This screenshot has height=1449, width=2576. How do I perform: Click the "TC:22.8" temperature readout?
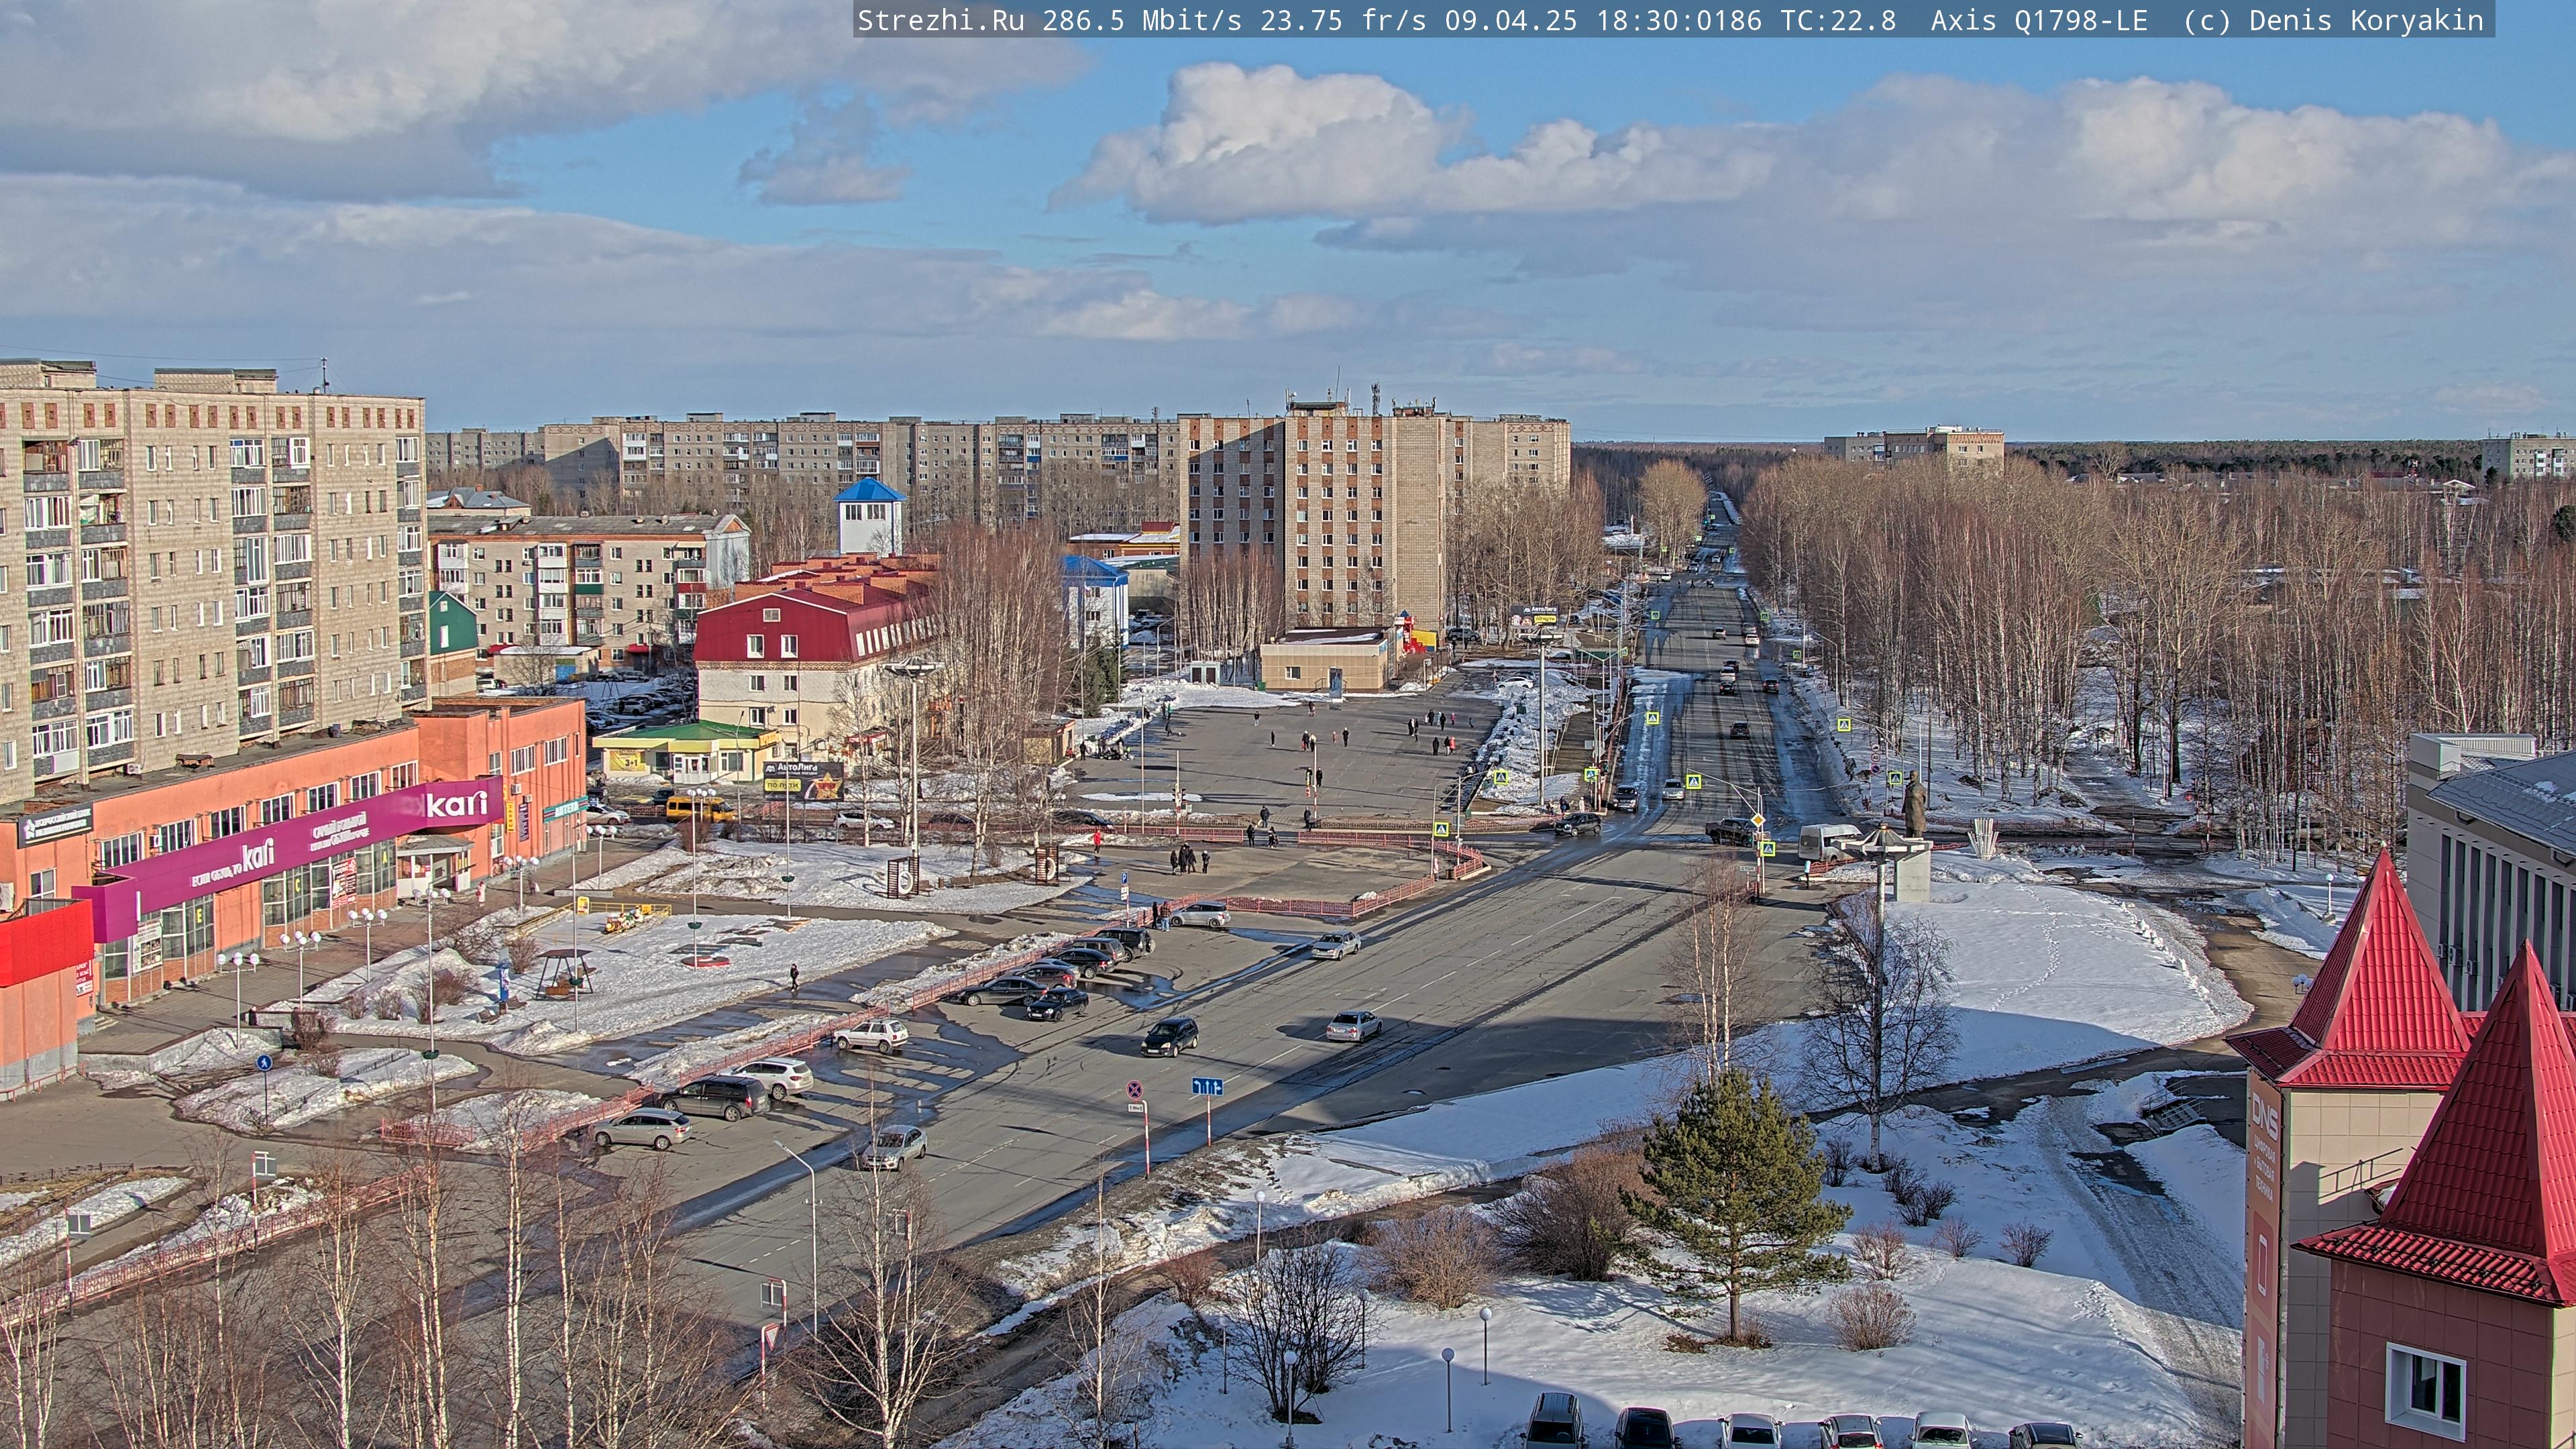(x=1838, y=20)
